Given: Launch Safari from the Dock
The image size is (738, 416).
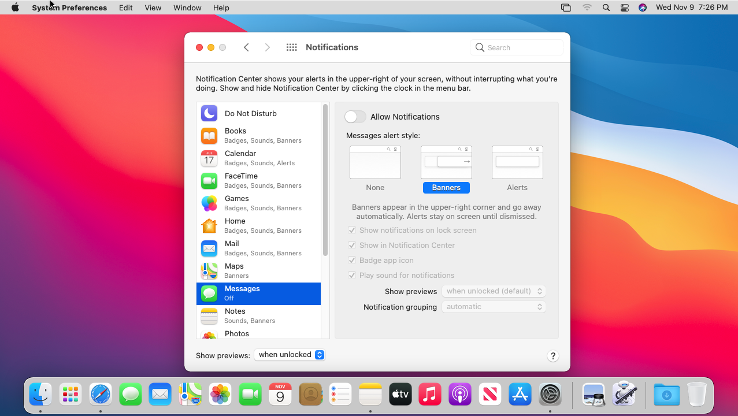Looking at the screenshot, I should 101,395.
